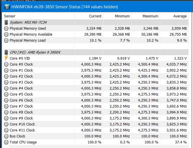Viewport: 193px width, 148px height.
Task: Click the 3,324 MB current memory used value
Action: click(x=94, y=29)
